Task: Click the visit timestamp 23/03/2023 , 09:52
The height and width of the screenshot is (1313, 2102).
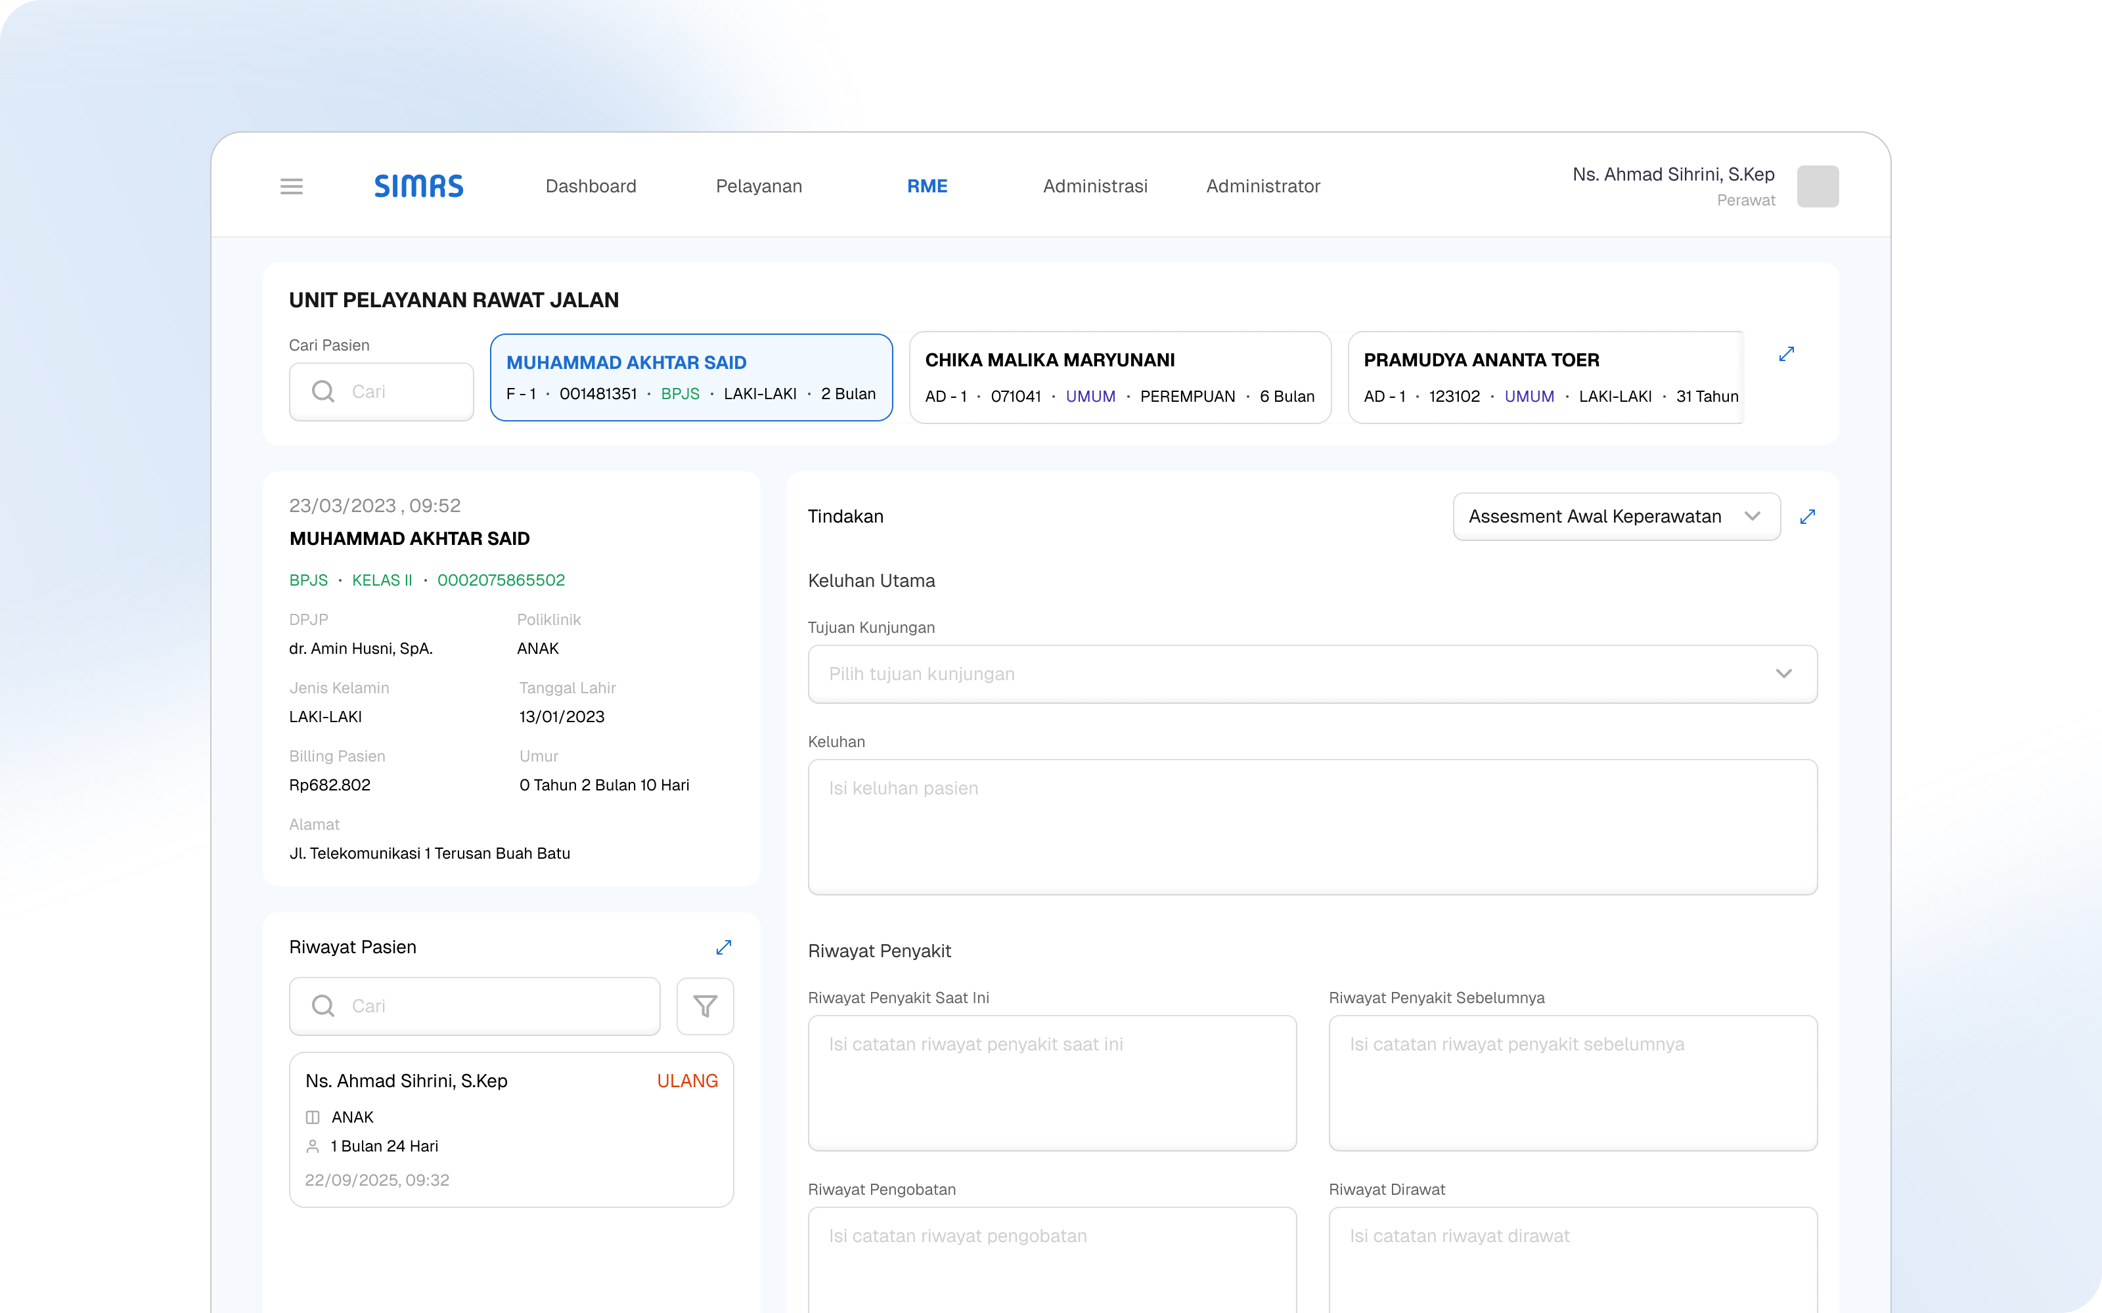Action: pos(375,506)
